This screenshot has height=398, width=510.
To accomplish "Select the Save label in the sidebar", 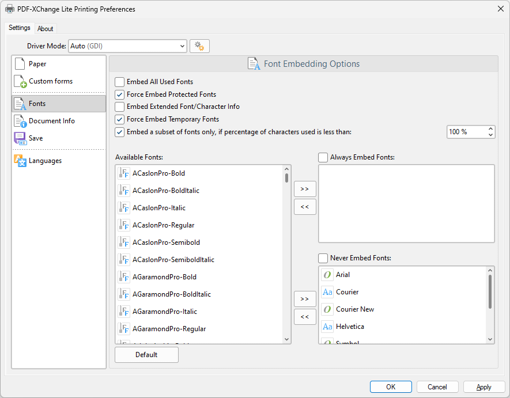I will pyautogui.click(x=36, y=138).
